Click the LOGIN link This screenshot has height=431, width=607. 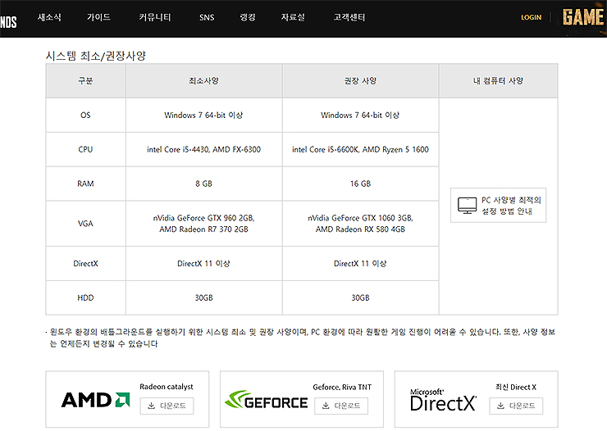click(531, 17)
